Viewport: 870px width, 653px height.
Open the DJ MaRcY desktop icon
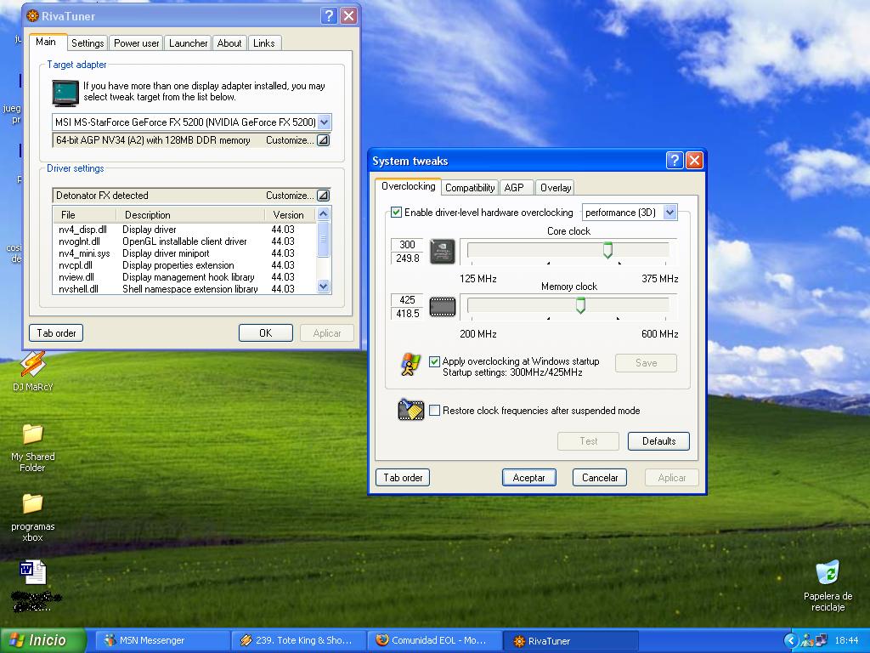(33, 371)
